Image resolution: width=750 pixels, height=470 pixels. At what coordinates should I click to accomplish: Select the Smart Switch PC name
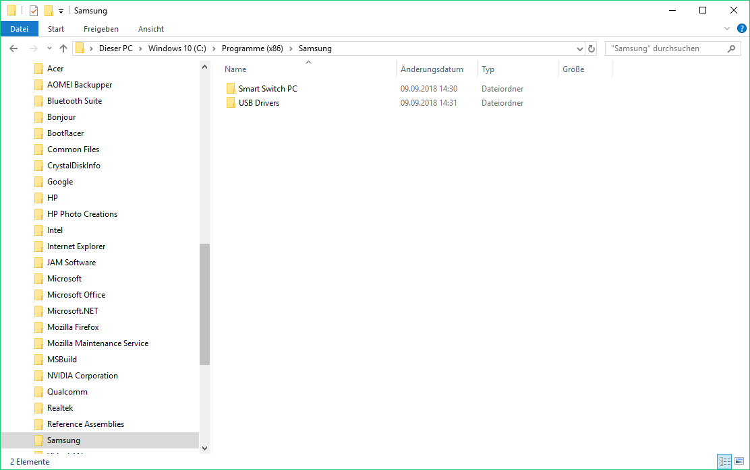pos(268,88)
